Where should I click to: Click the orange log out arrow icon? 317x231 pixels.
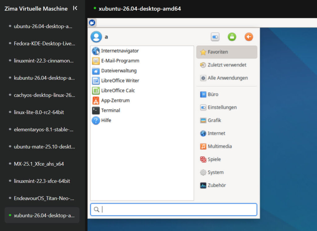click(x=249, y=37)
